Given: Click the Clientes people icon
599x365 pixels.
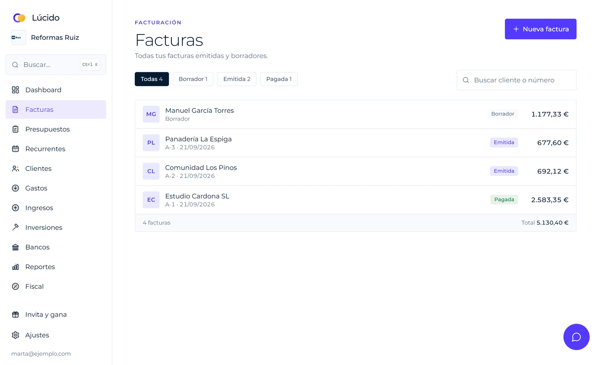Looking at the screenshot, I should (15, 168).
